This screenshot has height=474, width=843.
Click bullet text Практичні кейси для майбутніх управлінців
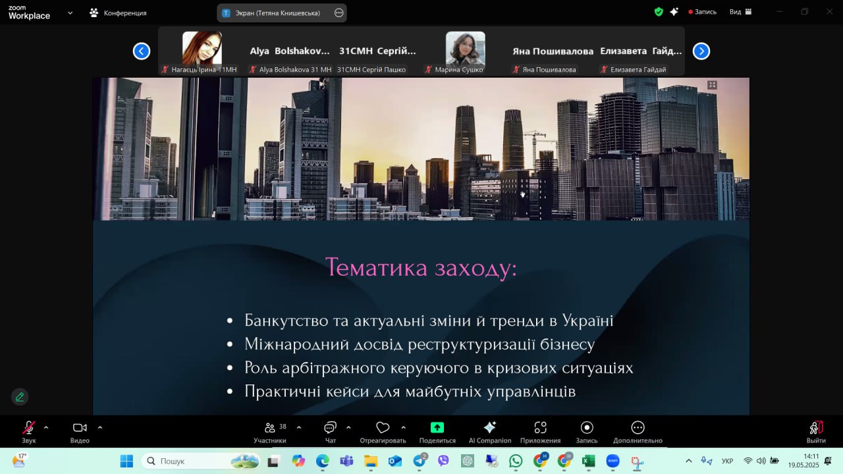[410, 392]
